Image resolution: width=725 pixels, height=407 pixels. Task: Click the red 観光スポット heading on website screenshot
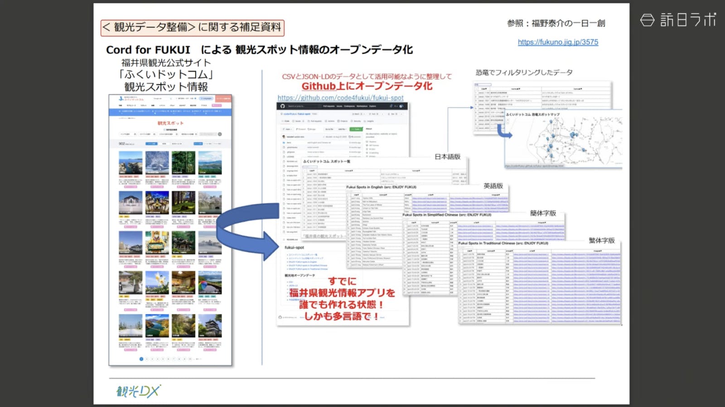coord(170,123)
